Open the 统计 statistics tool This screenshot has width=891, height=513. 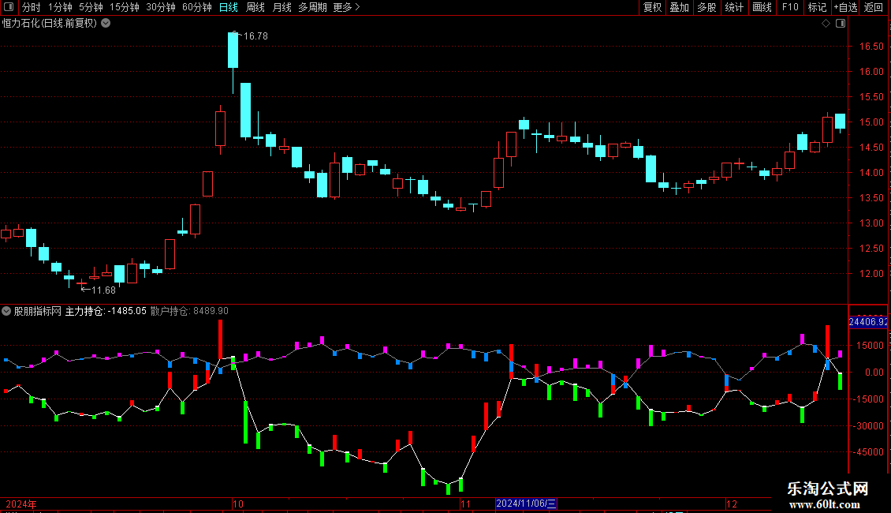(x=734, y=7)
